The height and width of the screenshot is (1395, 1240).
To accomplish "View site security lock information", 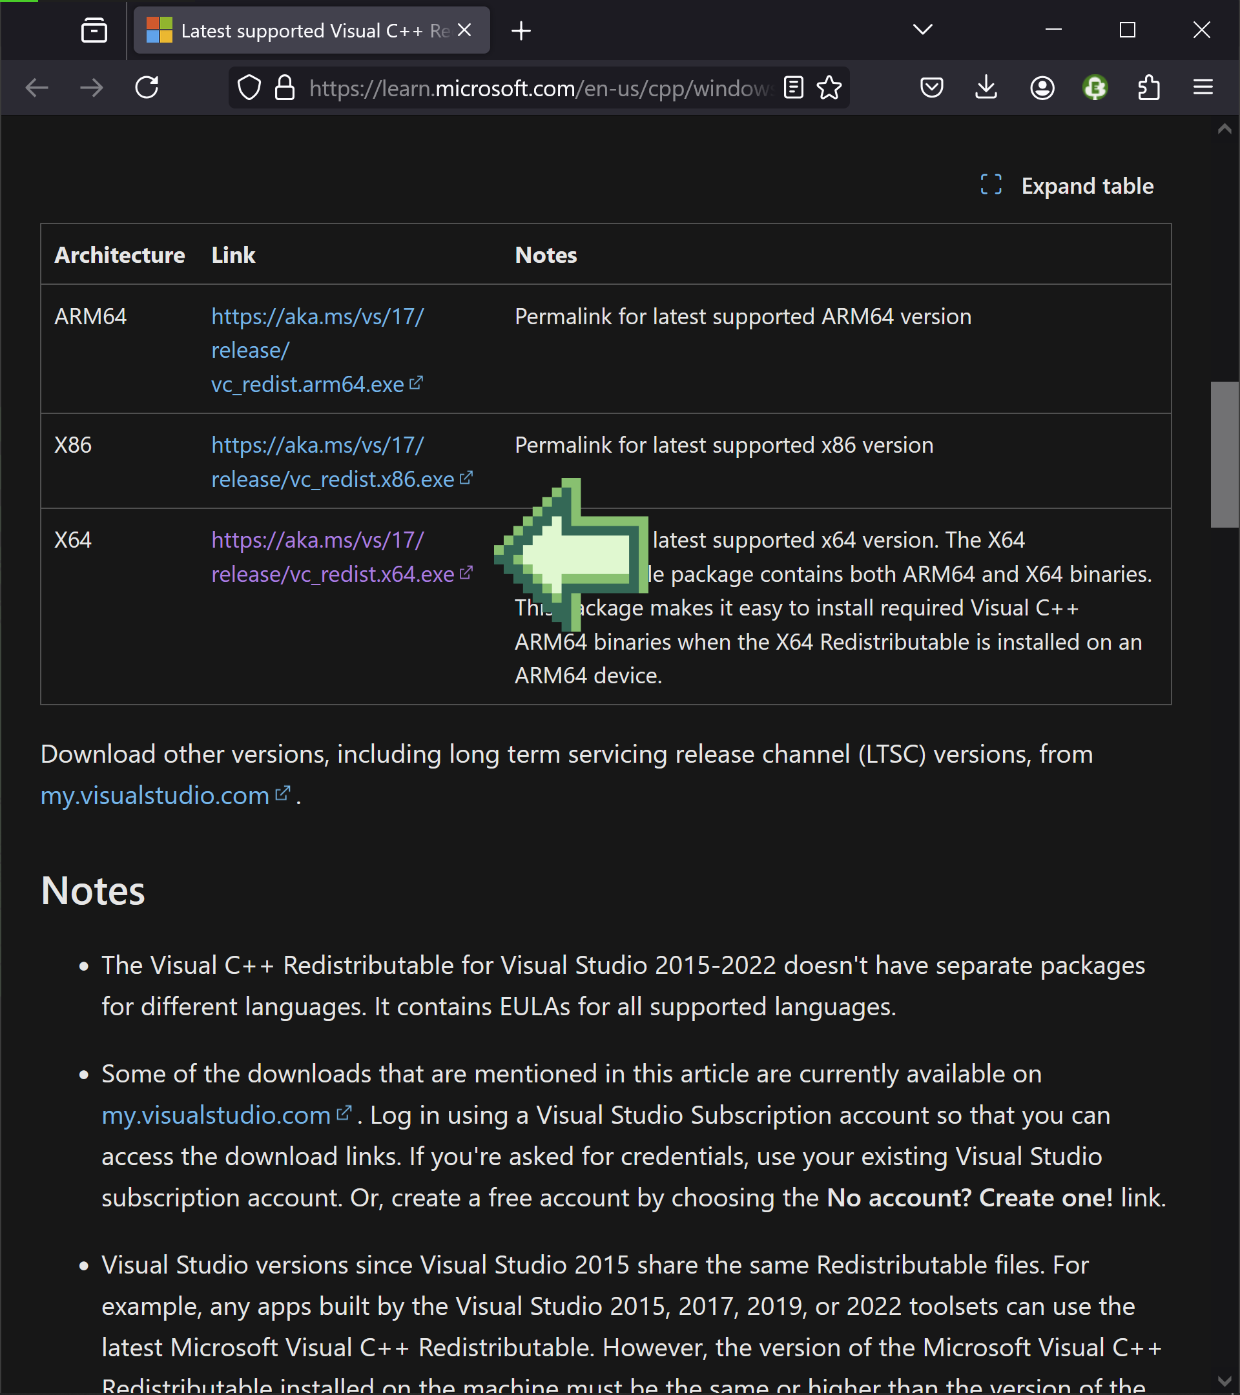I will [285, 88].
